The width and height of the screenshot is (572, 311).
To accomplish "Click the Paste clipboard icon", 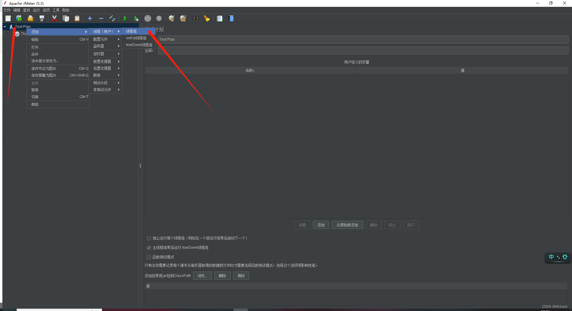I will [77, 18].
